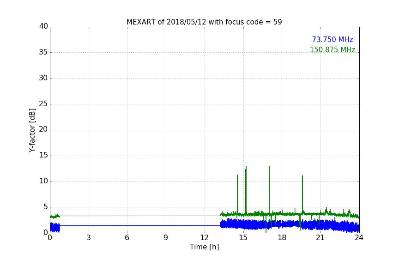Click the plot title 'MEXART of 2018/05/12 with focus code = 59'
Image resolution: width=399 pixels, height=266 pixels.
(x=204, y=22)
